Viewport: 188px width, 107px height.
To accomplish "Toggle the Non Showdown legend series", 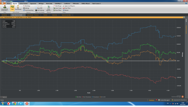I will (x=87, y=97).
